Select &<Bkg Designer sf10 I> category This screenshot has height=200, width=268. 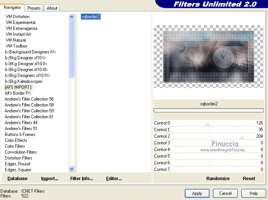tap(25, 58)
